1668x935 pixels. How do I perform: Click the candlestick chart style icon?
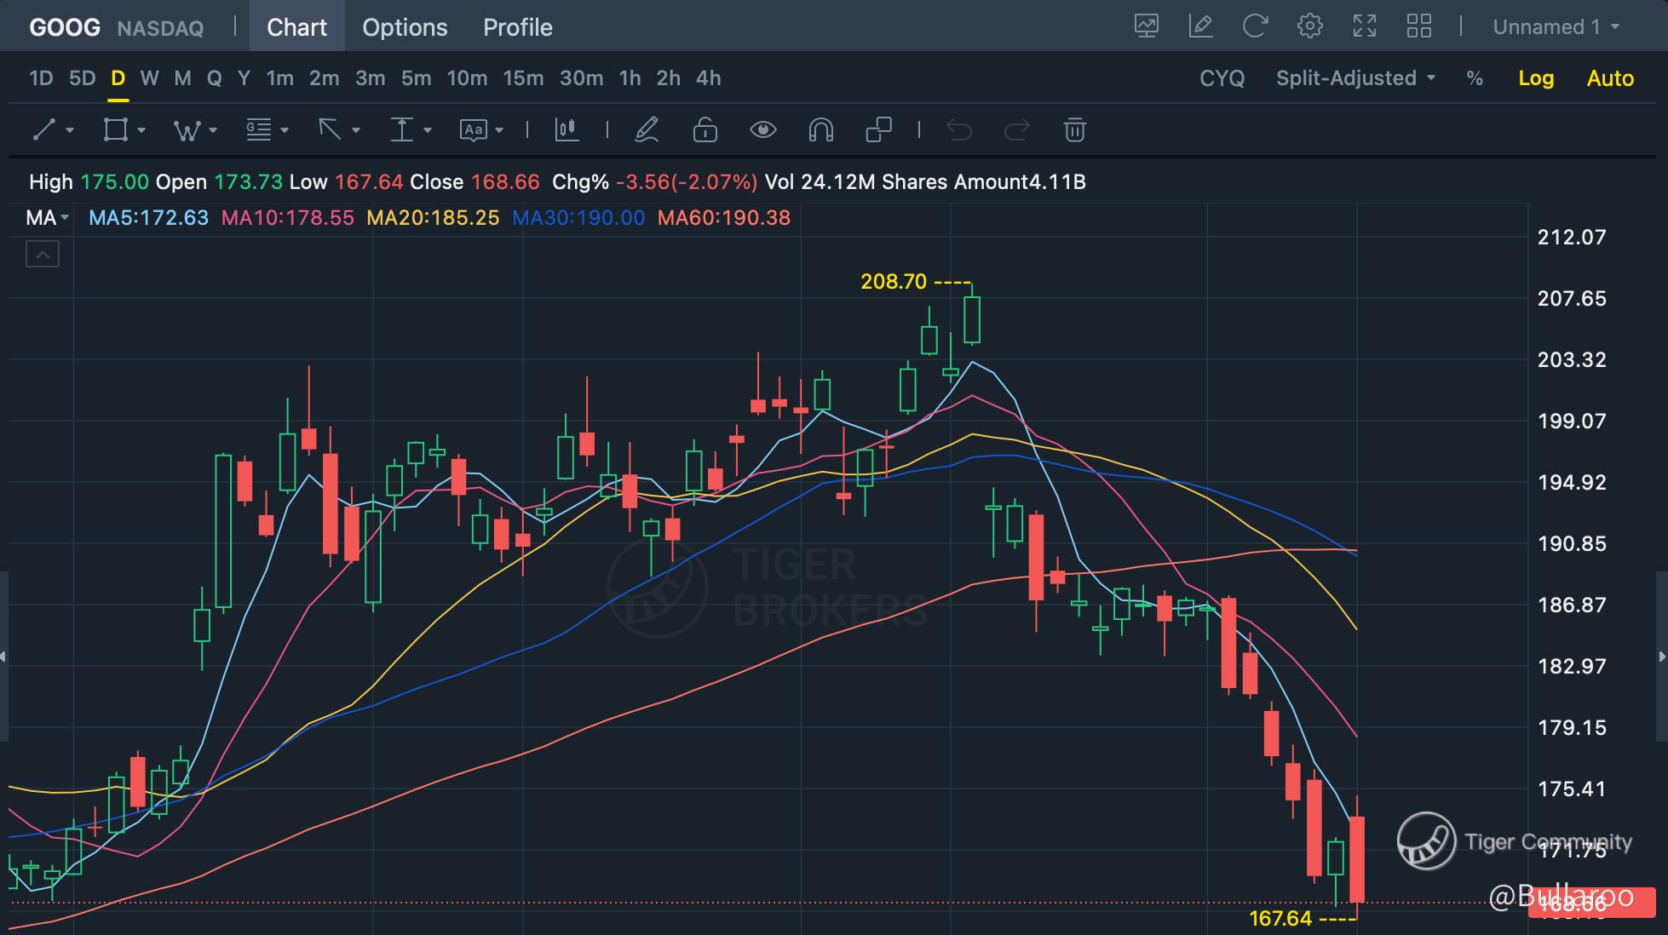point(567,130)
